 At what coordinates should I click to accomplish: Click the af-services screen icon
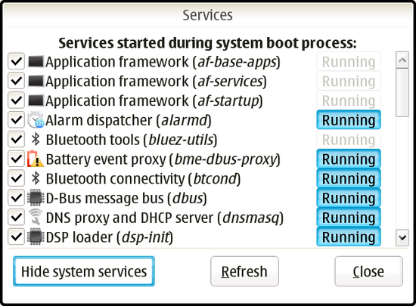(x=36, y=81)
